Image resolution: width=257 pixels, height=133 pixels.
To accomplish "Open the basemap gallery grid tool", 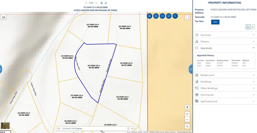I will coord(156,16).
